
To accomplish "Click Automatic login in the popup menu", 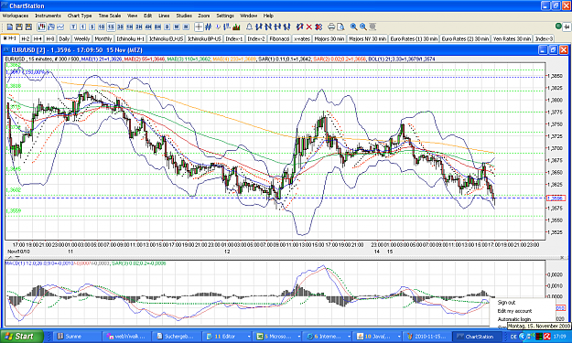I will click(x=514, y=319).
